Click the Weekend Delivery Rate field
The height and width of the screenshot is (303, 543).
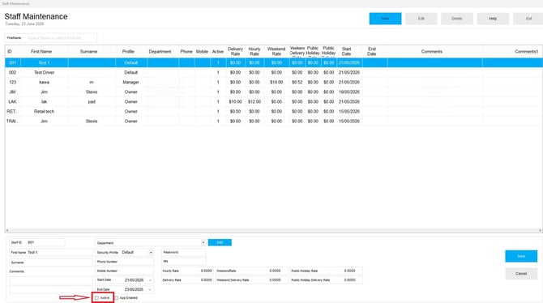point(251,280)
